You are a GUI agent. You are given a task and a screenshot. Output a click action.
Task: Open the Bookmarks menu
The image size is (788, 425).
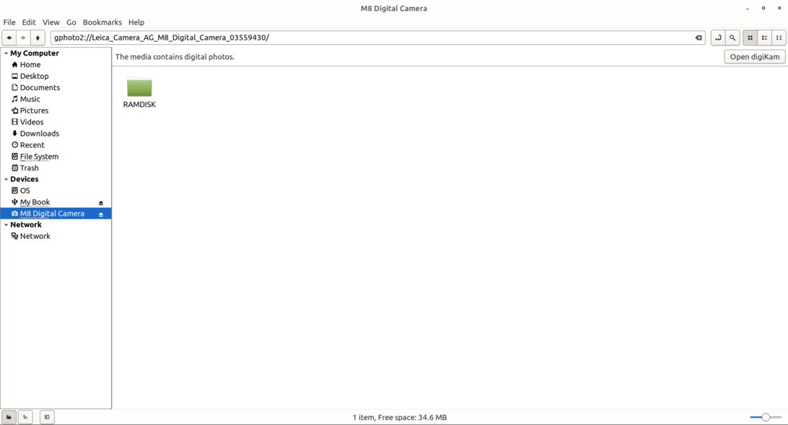(102, 22)
